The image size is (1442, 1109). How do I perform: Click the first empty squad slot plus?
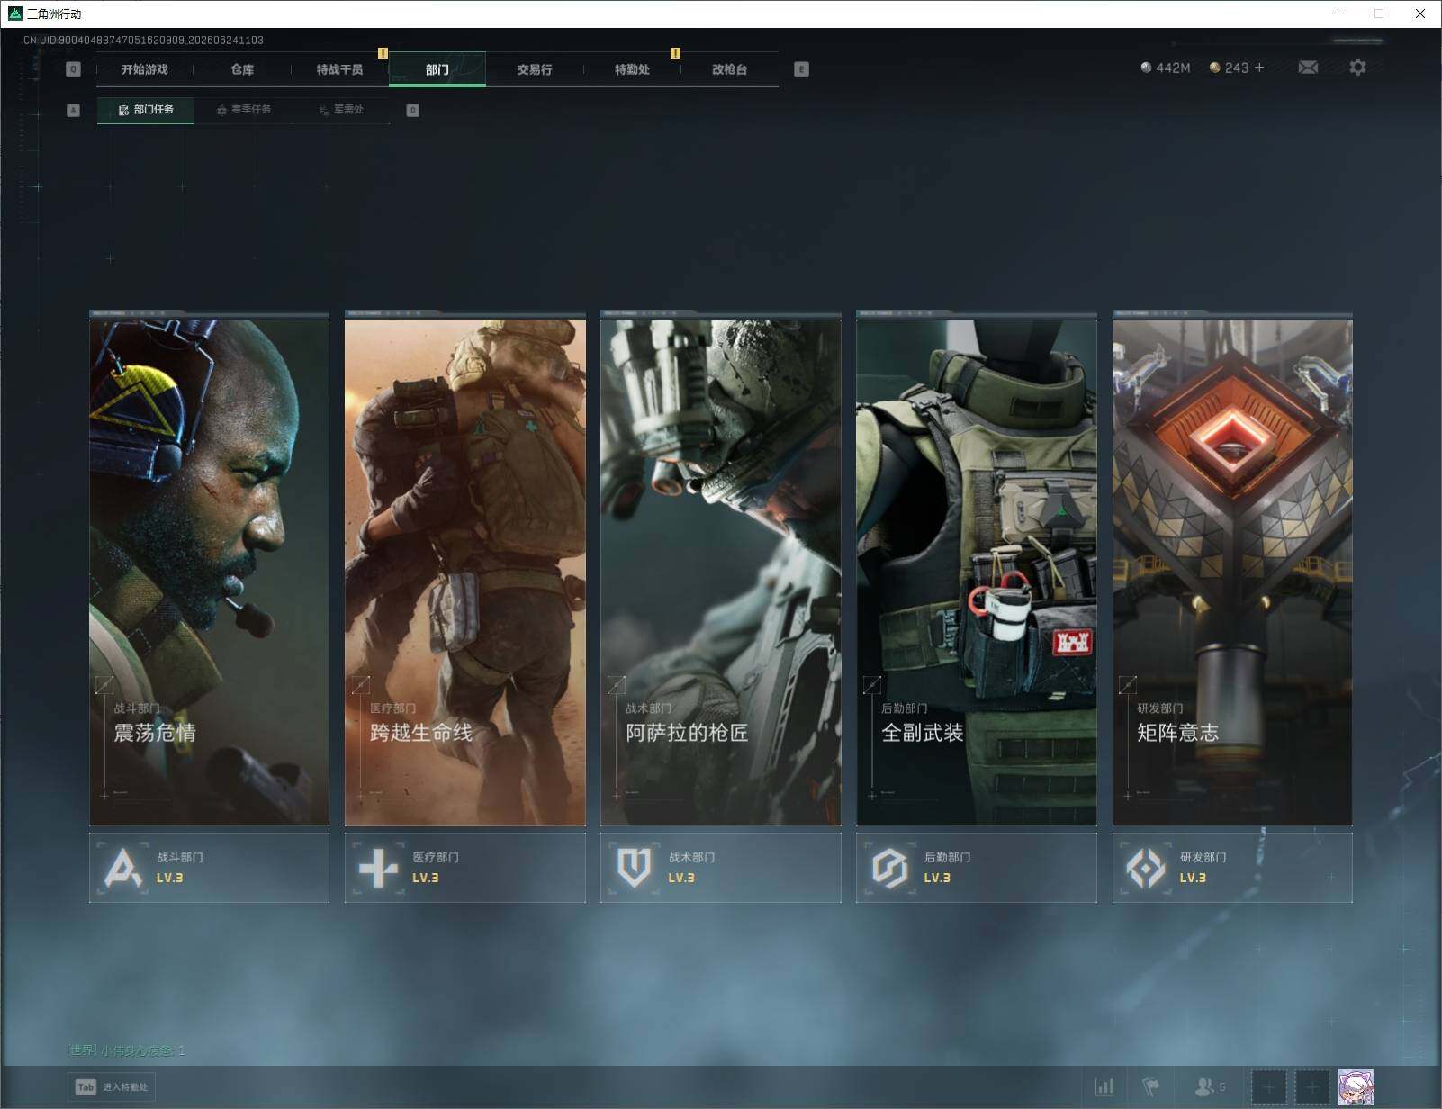1269,1087
